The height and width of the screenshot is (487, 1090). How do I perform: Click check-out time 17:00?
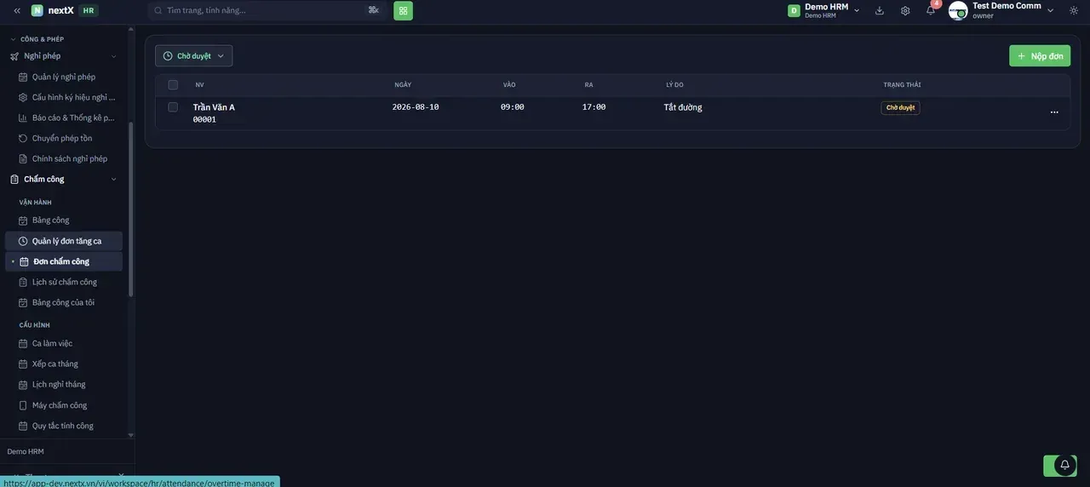(594, 107)
